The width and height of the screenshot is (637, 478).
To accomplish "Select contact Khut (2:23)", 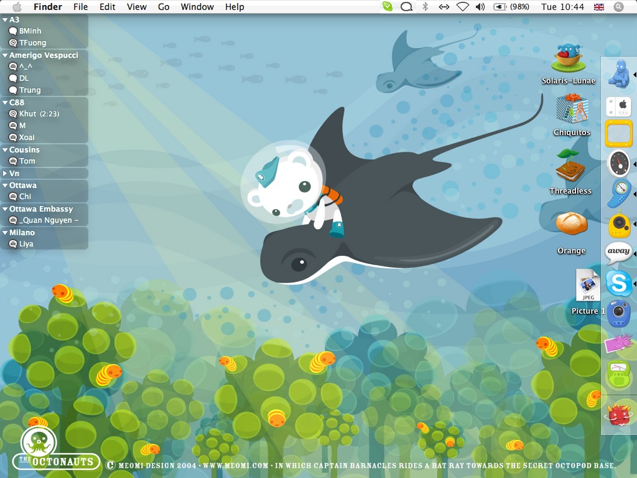I will click(x=44, y=114).
